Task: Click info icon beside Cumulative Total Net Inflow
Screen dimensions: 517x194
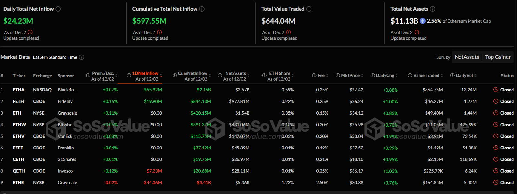Action: click(202, 9)
